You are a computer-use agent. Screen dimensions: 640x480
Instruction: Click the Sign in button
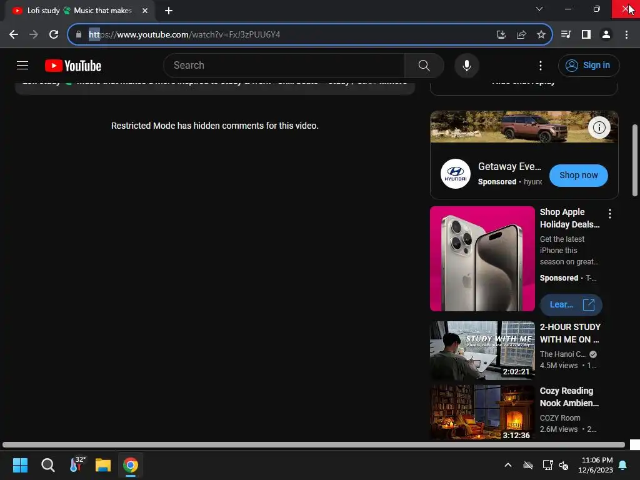click(x=589, y=65)
